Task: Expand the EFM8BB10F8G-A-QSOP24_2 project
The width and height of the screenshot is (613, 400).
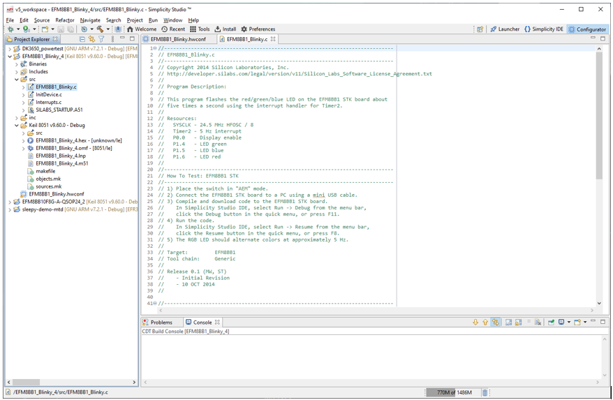Action: (10, 202)
